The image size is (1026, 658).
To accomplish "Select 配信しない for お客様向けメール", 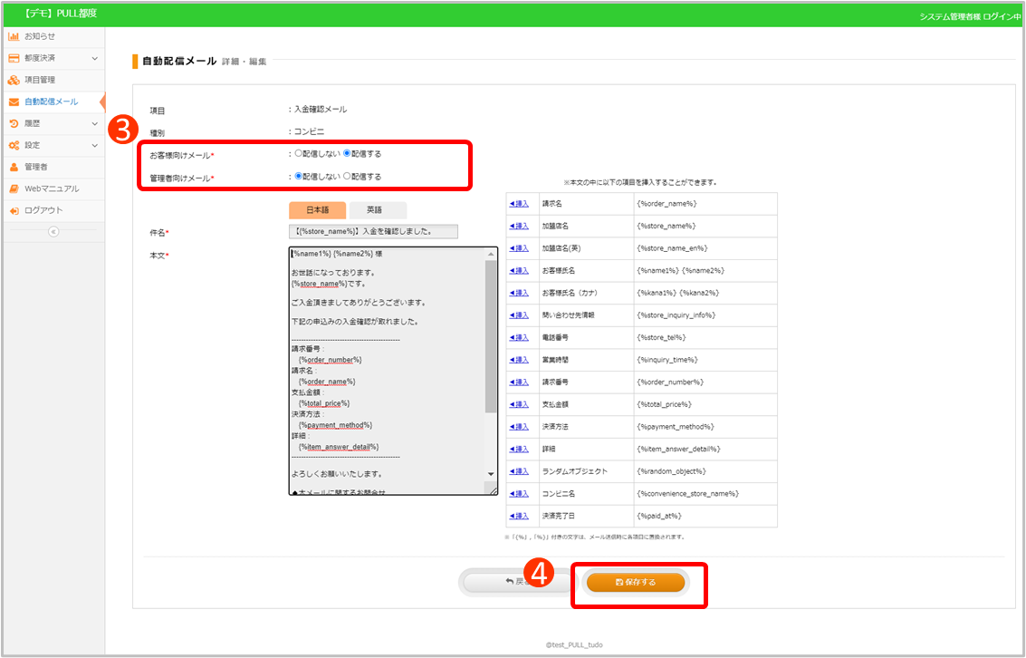I will coord(299,154).
